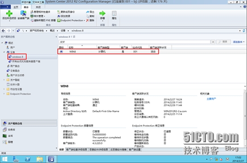The image size is (247, 163).
Task: Expand the Asset Intelligence folder
Action: click(4, 80)
